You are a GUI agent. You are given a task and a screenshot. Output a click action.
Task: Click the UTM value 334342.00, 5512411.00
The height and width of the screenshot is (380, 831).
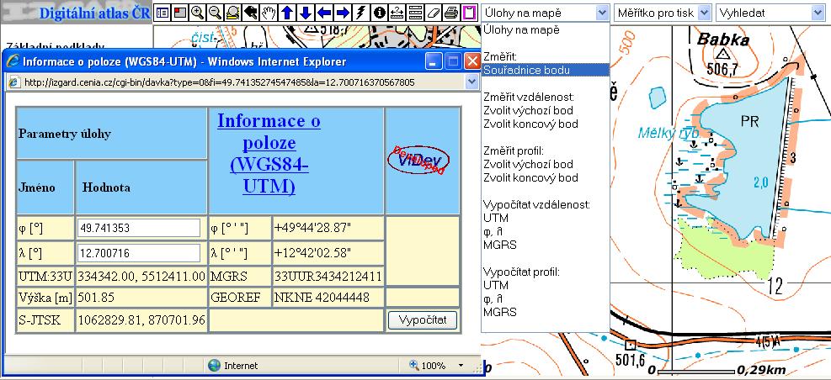[141, 276]
